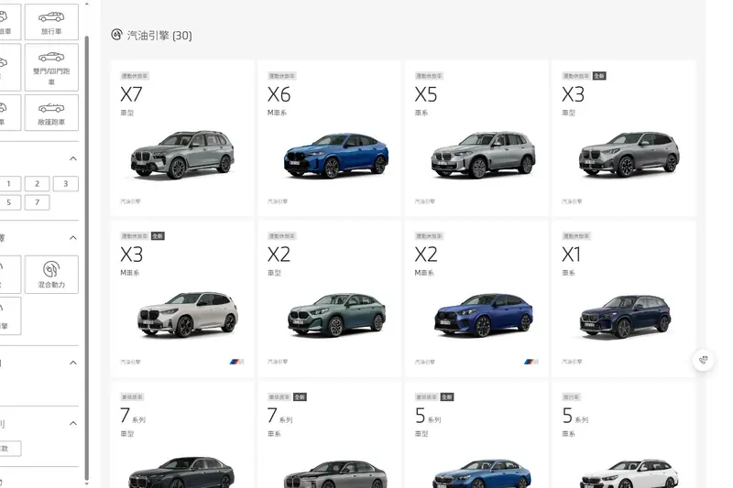Click the M badge on the X3 M車系 card
The width and height of the screenshot is (733, 488).
(x=236, y=362)
